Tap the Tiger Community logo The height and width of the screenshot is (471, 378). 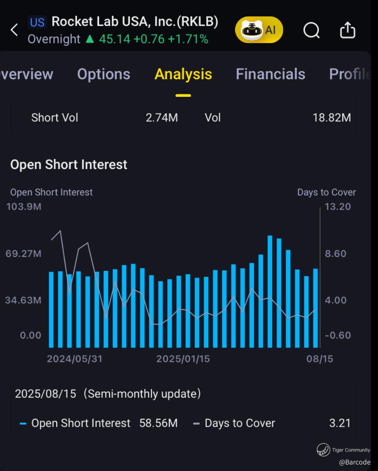pyautogui.click(x=324, y=450)
